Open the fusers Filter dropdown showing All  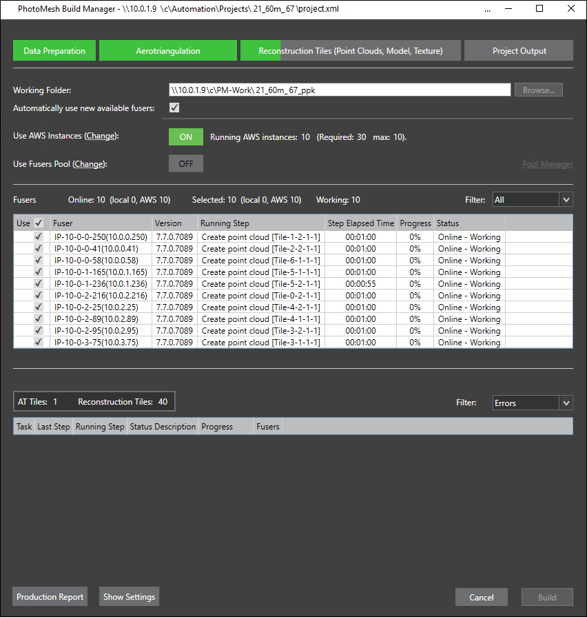(x=533, y=200)
